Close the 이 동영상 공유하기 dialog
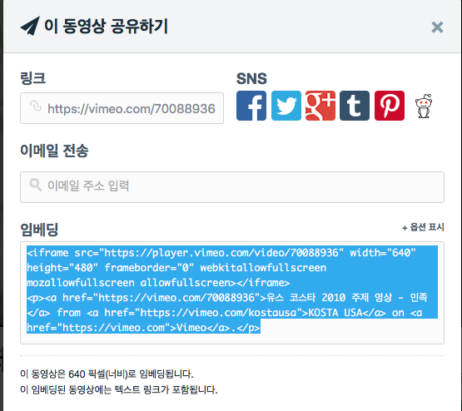462x411 pixels. pos(437,27)
